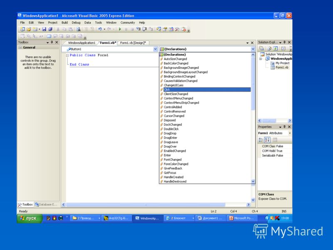Open the File menu
Viewport: 333px width, 250px height.
click(x=22, y=22)
